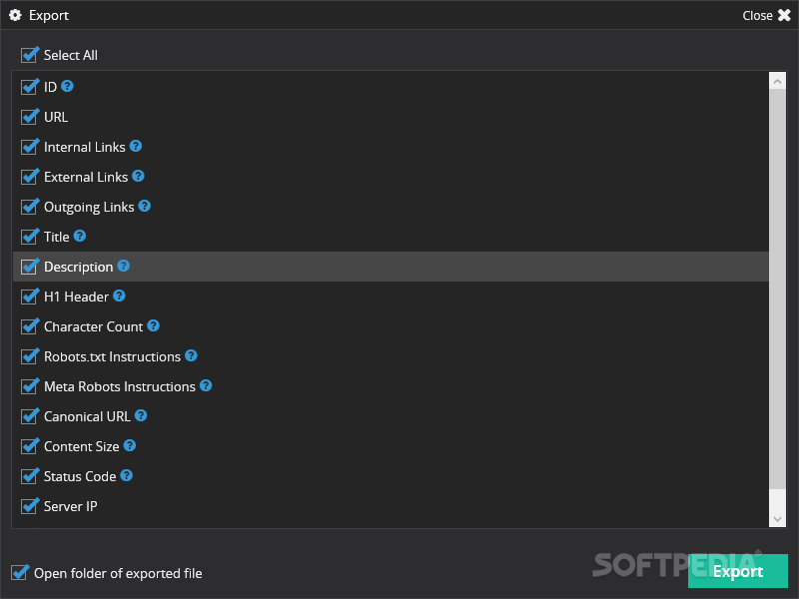Click the help icon beside External Links
The height and width of the screenshot is (599, 799).
(x=138, y=177)
